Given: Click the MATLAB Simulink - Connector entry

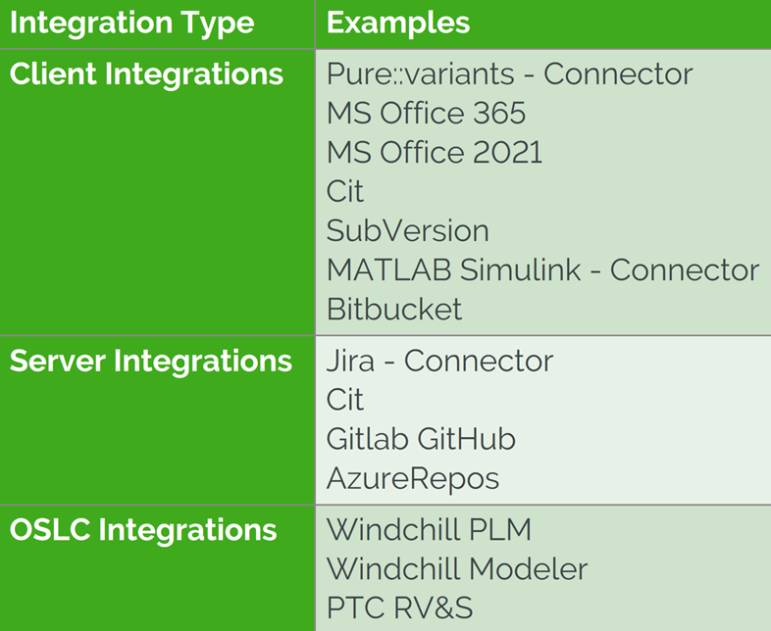Looking at the screenshot, I should [x=542, y=270].
